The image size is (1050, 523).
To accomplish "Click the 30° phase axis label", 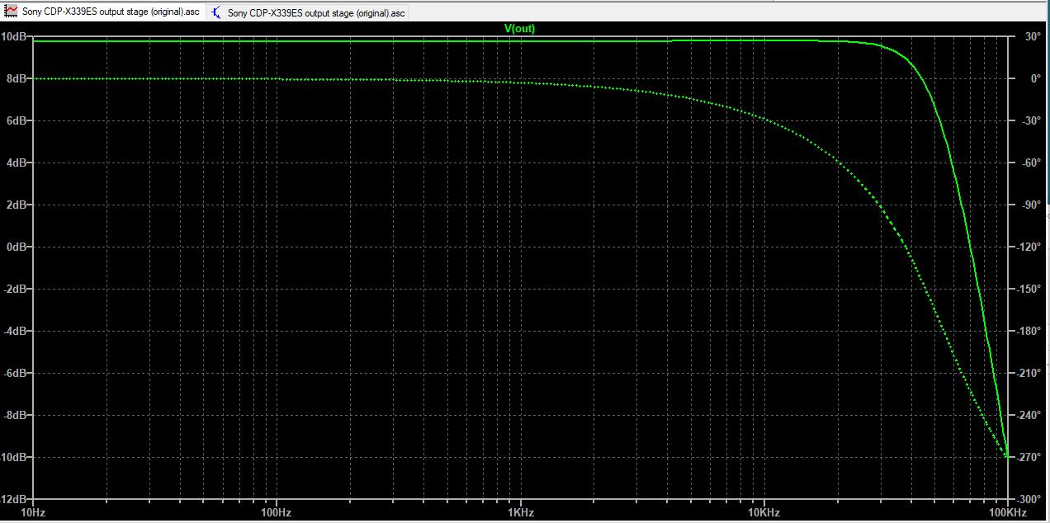I will [1033, 36].
